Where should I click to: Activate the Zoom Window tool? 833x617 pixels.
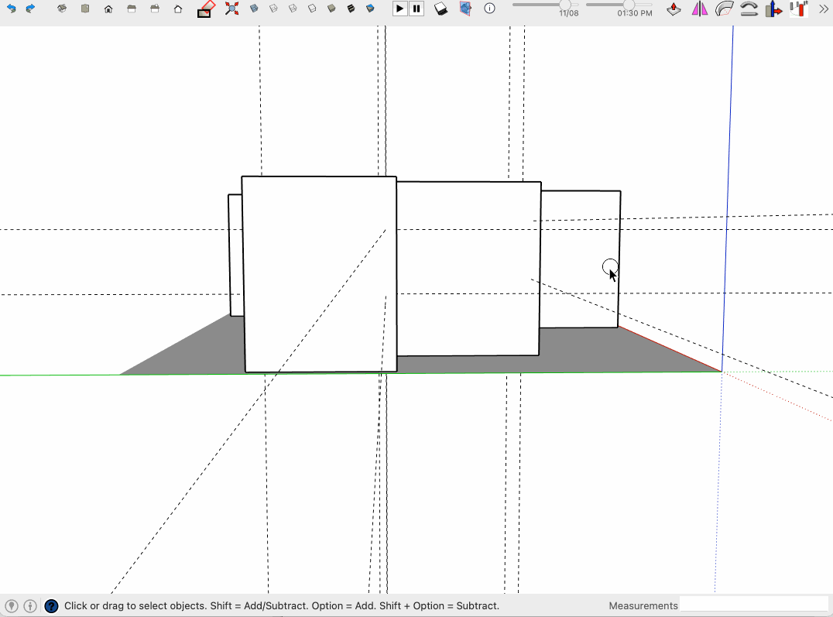[x=206, y=9]
